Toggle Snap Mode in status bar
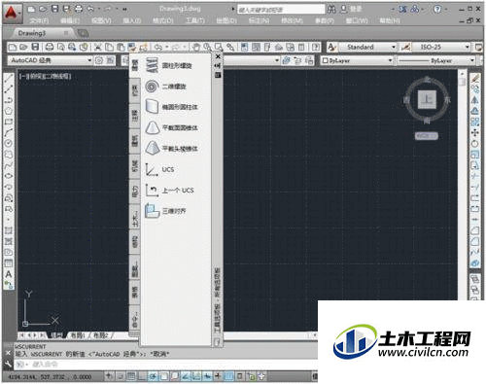This screenshot has height=384, width=486. point(121,376)
